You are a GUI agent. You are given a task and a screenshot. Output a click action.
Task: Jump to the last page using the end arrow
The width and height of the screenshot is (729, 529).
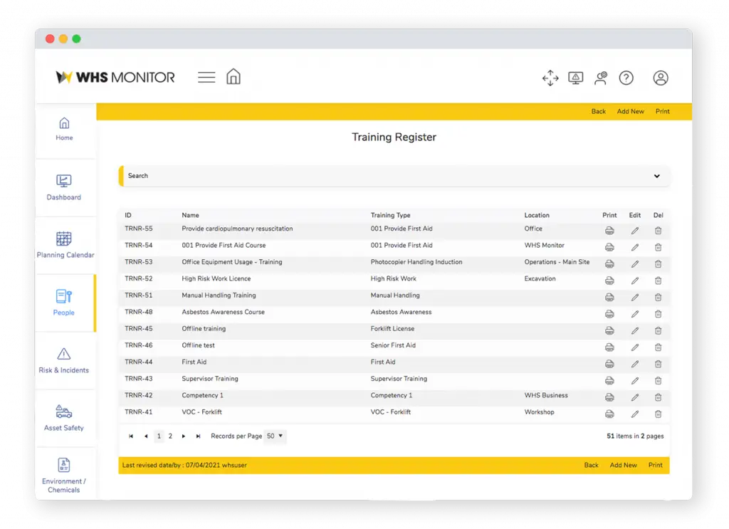[197, 436]
